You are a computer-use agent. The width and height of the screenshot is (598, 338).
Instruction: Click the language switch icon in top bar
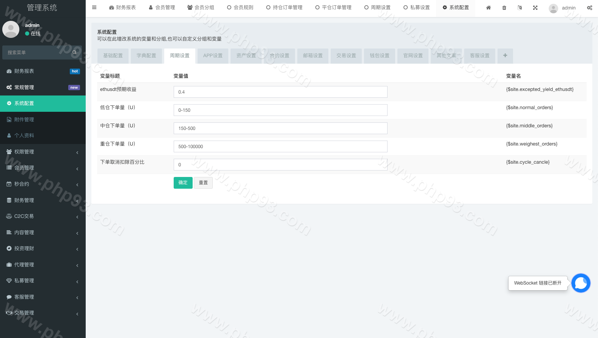pos(520,8)
